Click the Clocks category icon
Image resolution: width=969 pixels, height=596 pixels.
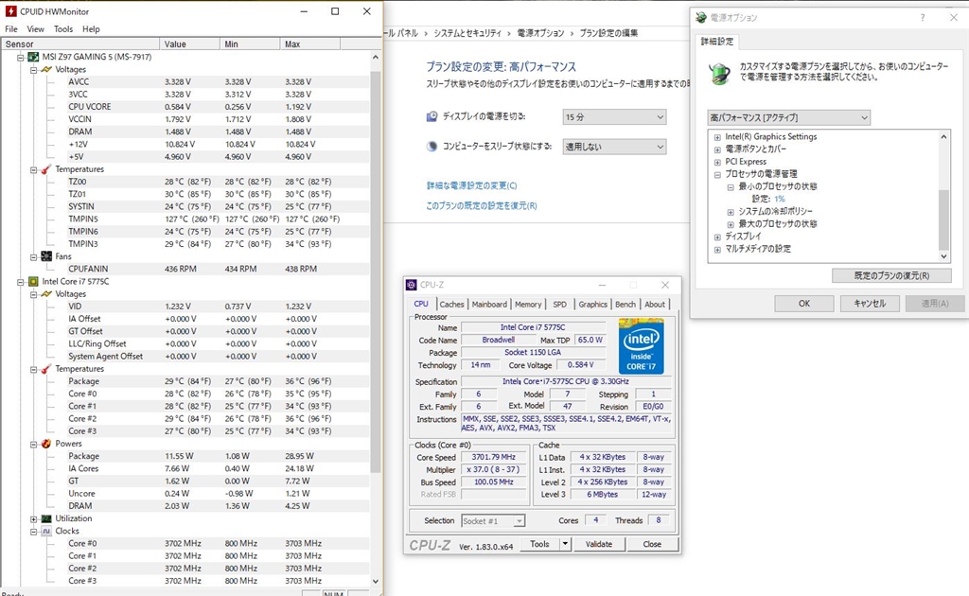[x=45, y=532]
